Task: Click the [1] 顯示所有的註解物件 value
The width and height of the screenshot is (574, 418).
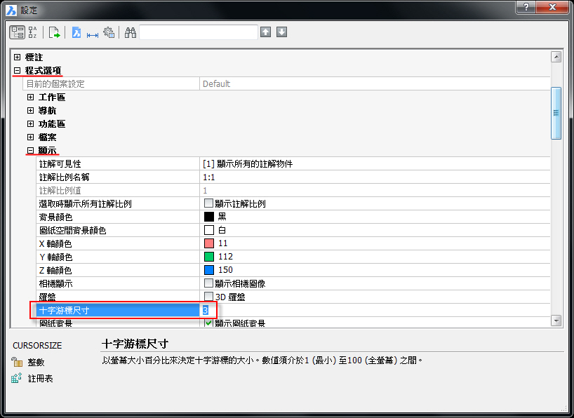Action: click(x=248, y=163)
